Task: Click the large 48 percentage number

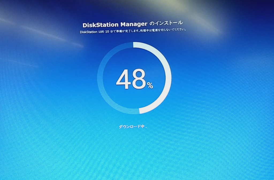Action: [x=131, y=79]
